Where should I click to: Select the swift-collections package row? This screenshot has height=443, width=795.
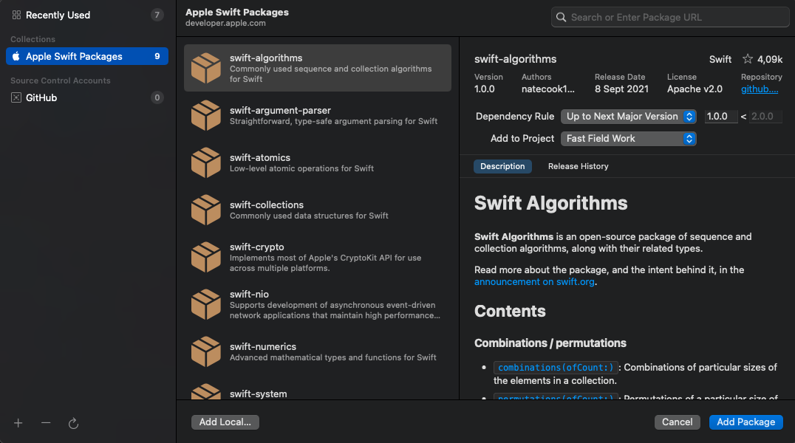[x=318, y=210]
